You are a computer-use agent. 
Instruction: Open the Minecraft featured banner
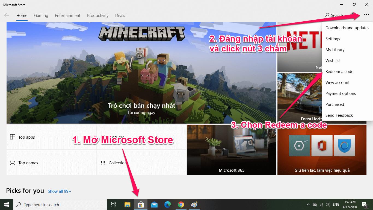(x=141, y=73)
